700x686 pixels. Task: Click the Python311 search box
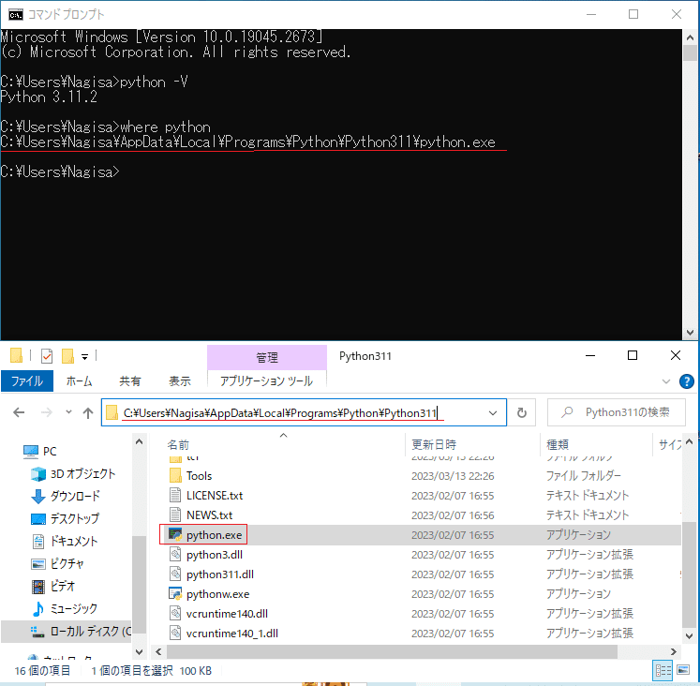pyautogui.click(x=617, y=412)
